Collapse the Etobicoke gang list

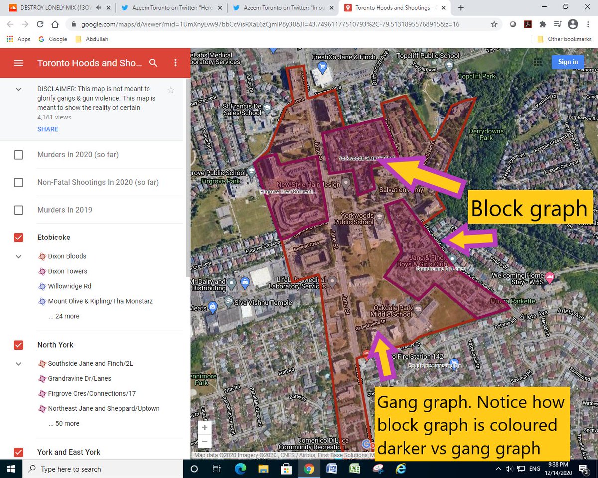coord(18,256)
